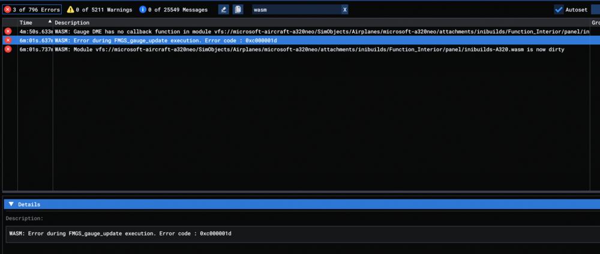The image size is (600, 254).
Task: Toggle the Warnings filter
Action: 99,10
